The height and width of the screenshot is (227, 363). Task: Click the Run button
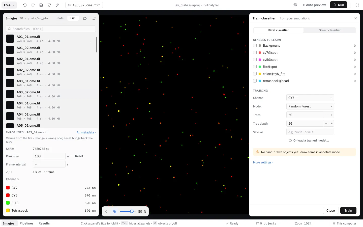point(339,5)
